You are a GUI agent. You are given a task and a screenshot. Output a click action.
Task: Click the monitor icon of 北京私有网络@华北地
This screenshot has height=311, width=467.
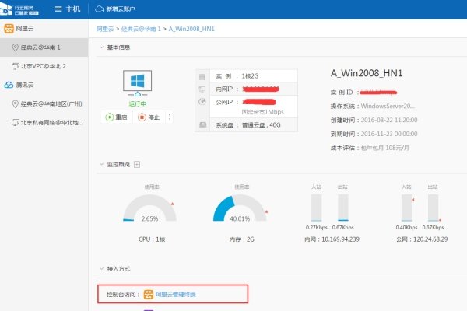16,123
